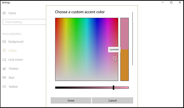Click the Colors palette icon
Image resolution: width=184 pixels, height=108 pixels.
[4, 51]
